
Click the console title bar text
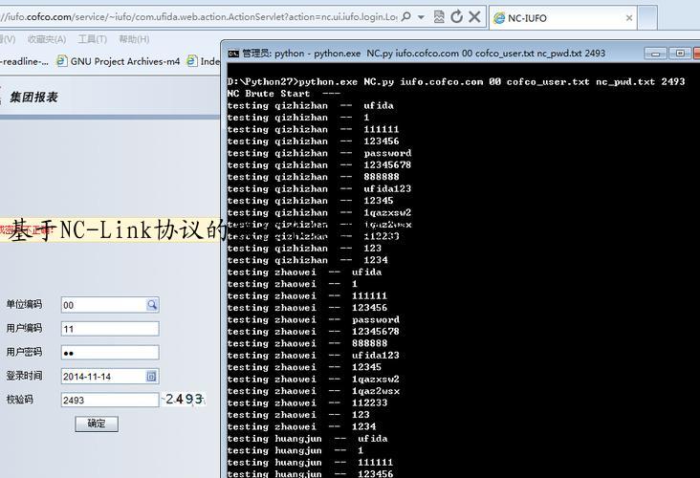coord(424,54)
